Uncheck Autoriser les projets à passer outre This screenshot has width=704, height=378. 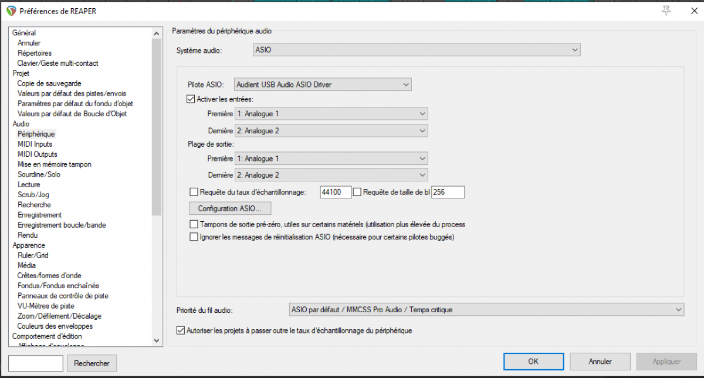(x=181, y=330)
